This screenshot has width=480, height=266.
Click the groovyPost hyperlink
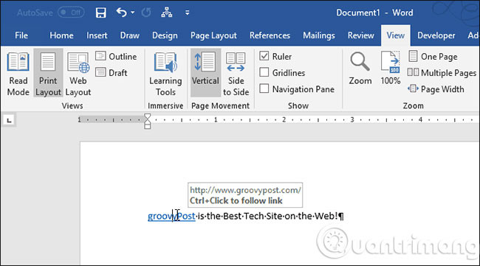(x=171, y=216)
